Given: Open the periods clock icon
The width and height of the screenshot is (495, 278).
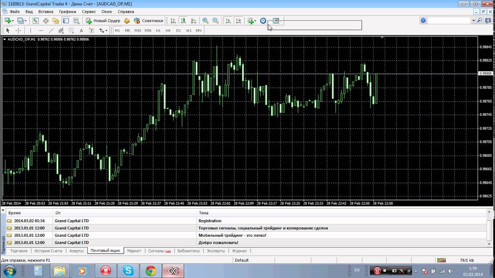Looking at the screenshot, I should [263, 20].
